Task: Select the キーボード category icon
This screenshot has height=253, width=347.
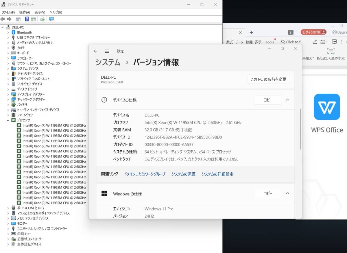Action: point(13,53)
